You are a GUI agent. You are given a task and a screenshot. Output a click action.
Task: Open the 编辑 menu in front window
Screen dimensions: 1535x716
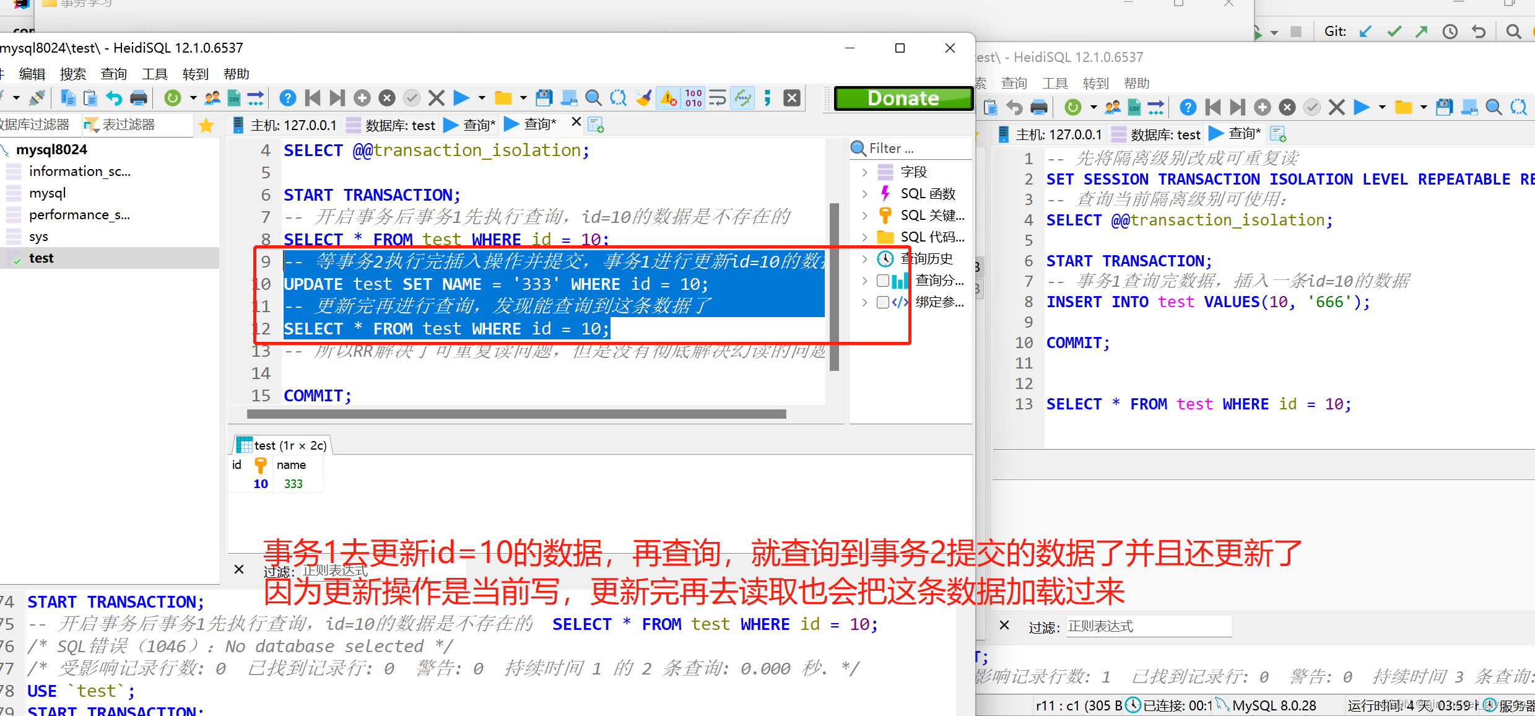(x=32, y=74)
